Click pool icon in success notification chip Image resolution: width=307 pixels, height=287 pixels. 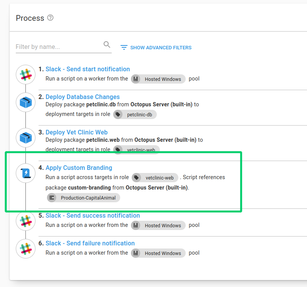136,225
